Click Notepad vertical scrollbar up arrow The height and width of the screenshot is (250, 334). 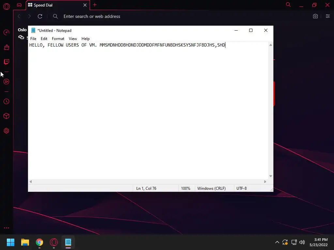(x=270, y=45)
